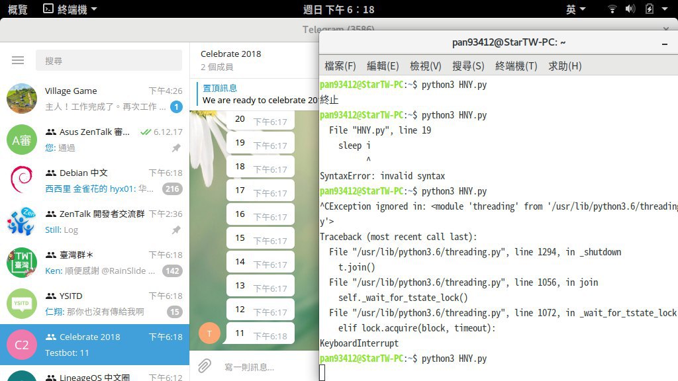Click the Debian swirl avatar
This screenshot has width=678, height=381.
pyautogui.click(x=22, y=181)
